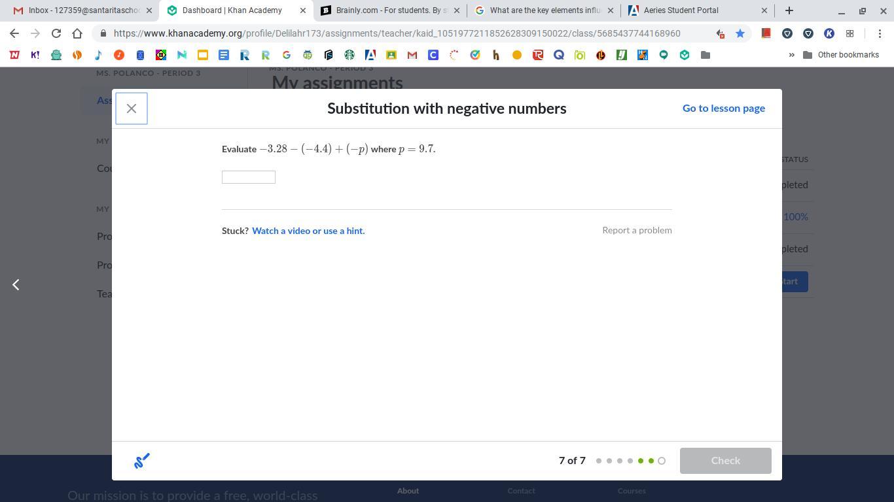This screenshot has height=502, width=894.
Task: Open the Kahoot bookmark
Action: tap(35, 55)
